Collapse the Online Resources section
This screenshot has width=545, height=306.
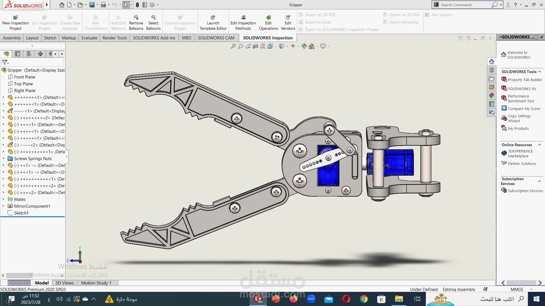click(540, 144)
